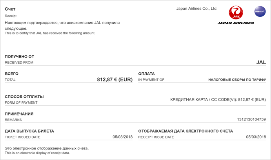Click the JAL received-from value
The height and width of the screenshot is (160, 271).
[x=261, y=62]
